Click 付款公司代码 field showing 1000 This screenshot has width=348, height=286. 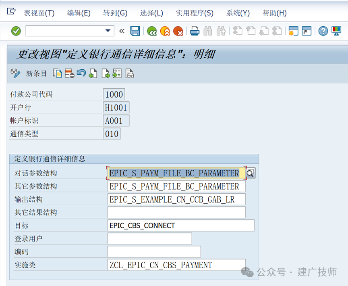tap(114, 94)
